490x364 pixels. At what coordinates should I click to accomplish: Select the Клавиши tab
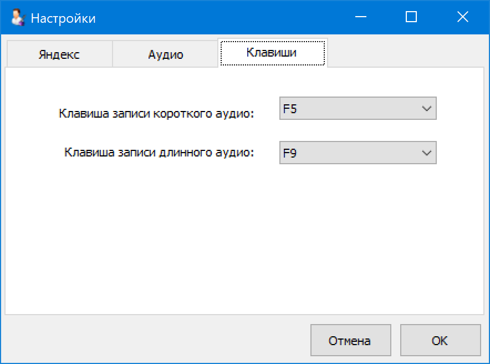tap(272, 53)
